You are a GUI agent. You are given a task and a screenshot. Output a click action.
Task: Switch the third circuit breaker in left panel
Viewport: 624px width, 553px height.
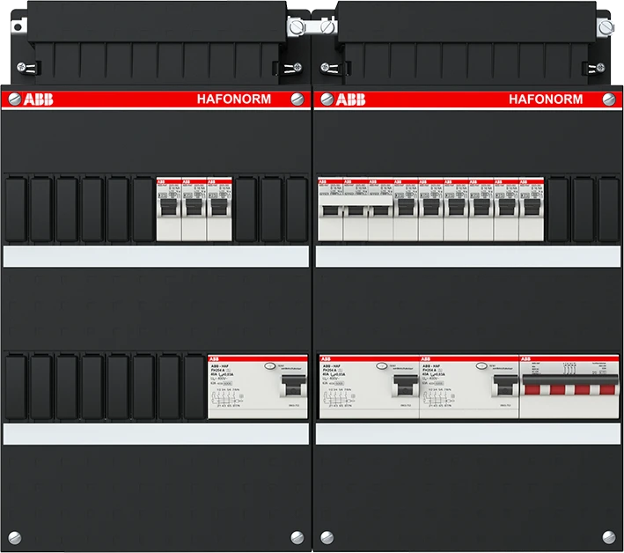point(219,211)
